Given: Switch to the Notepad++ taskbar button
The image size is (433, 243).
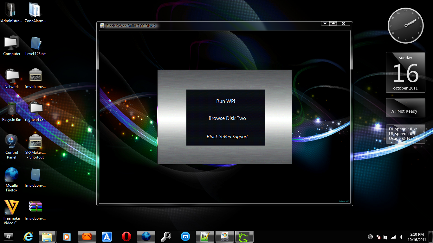Looking at the screenshot, I should pyautogui.click(x=205, y=236).
